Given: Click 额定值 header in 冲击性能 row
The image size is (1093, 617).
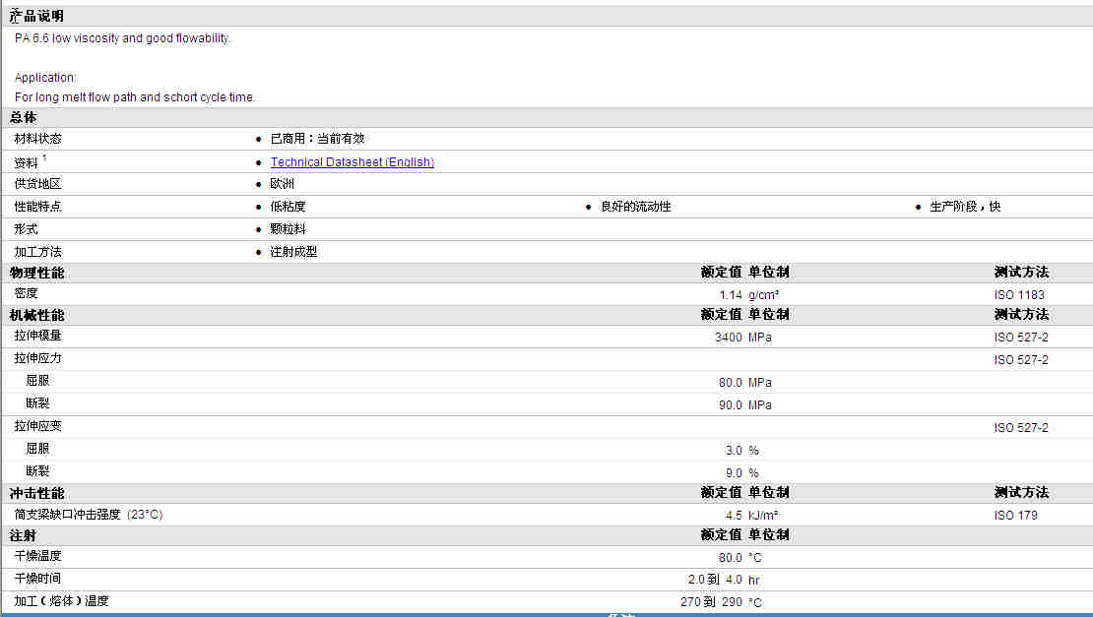Looking at the screenshot, I should 721,493.
